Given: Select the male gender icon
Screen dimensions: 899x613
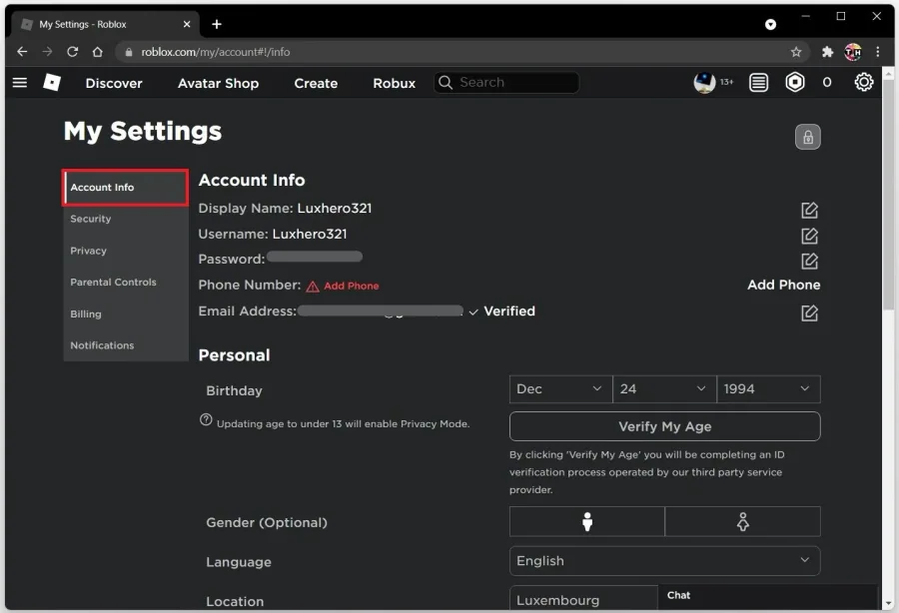Looking at the screenshot, I should pyautogui.click(x=587, y=521).
